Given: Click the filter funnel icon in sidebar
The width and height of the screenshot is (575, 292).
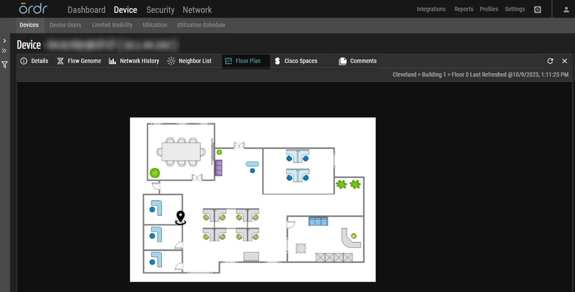Looking at the screenshot, I should [x=4, y=65].
